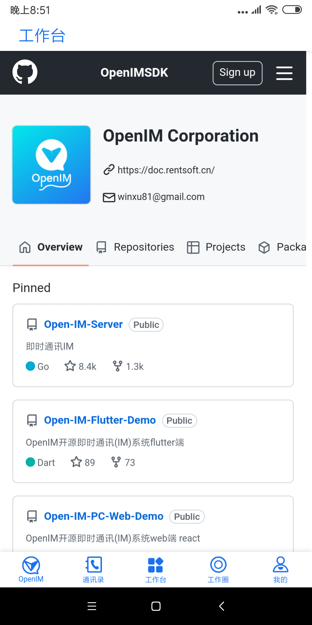Viewport: 312px width, 625px height.
Task: Tap the Android home button
Action: point(156,606)
